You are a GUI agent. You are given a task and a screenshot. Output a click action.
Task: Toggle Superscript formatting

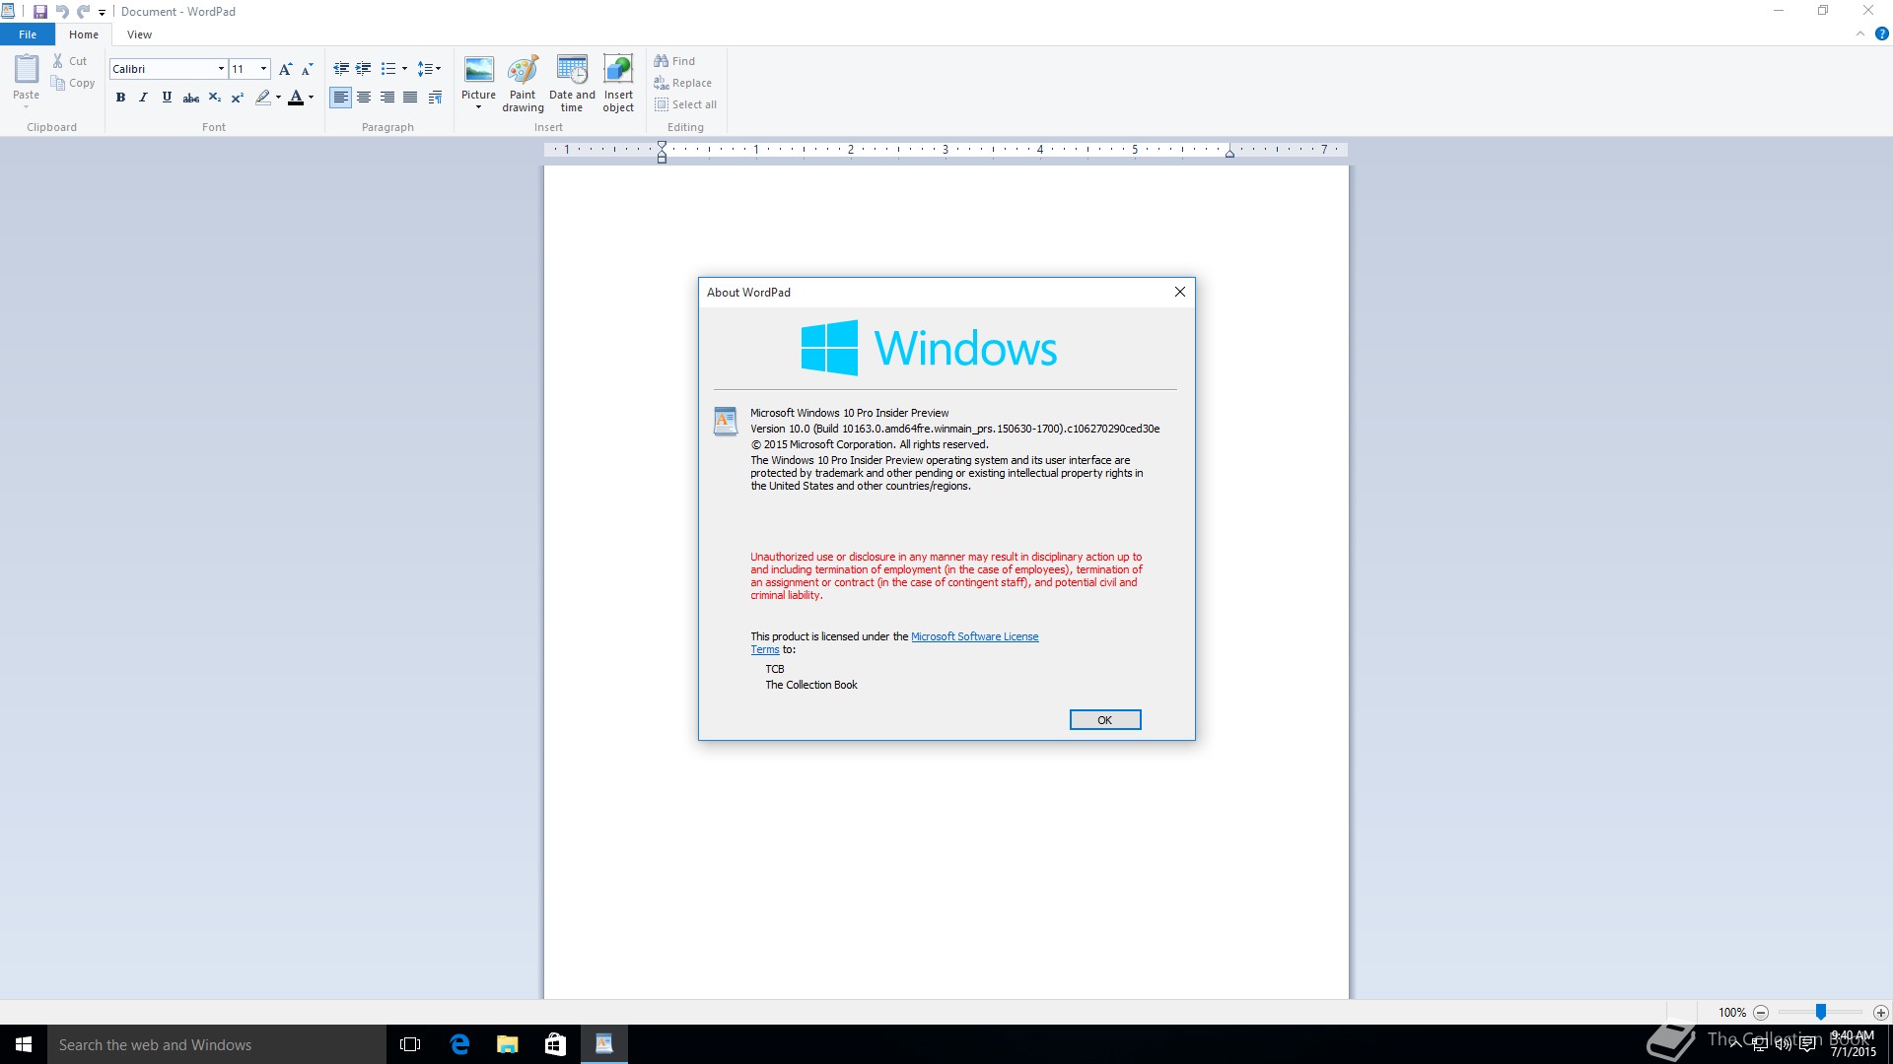pyautogui.click(x=238, y=98)
